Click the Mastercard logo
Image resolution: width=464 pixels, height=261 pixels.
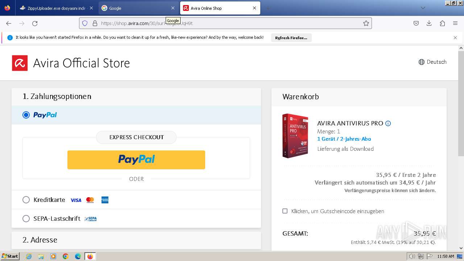pyautogui.click(x=90, y=200)
